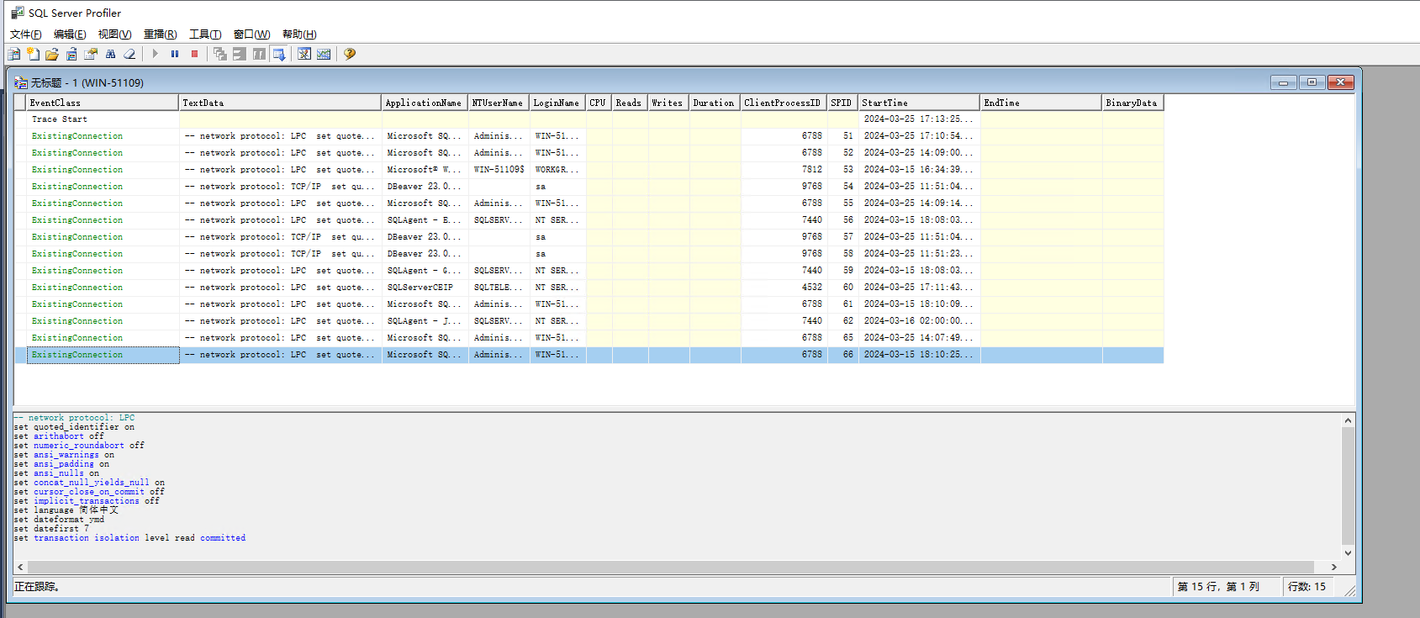Click the EndTime column header
Screen dimensions: 1420x618
coord(1041,103)
